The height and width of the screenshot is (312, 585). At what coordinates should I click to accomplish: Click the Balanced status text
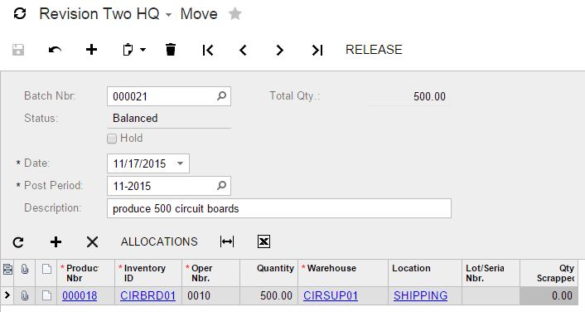click(135, 119)
